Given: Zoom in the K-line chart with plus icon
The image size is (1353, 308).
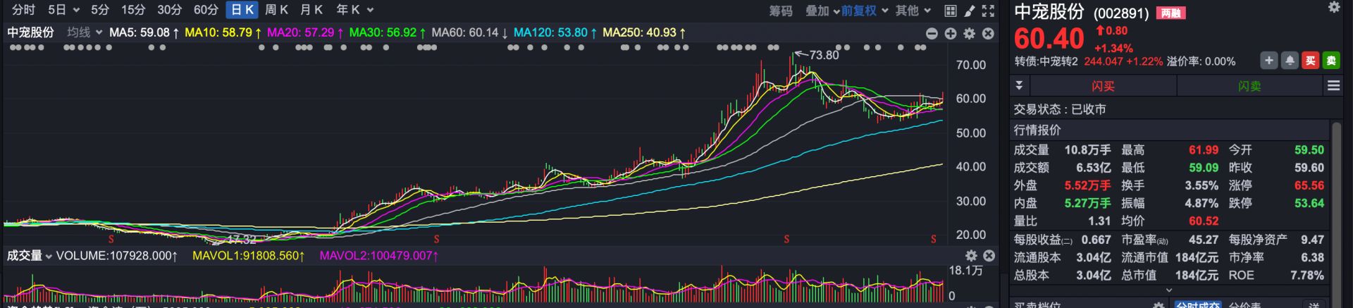Looking at the screenshot, I should click(x=951, y=33).
